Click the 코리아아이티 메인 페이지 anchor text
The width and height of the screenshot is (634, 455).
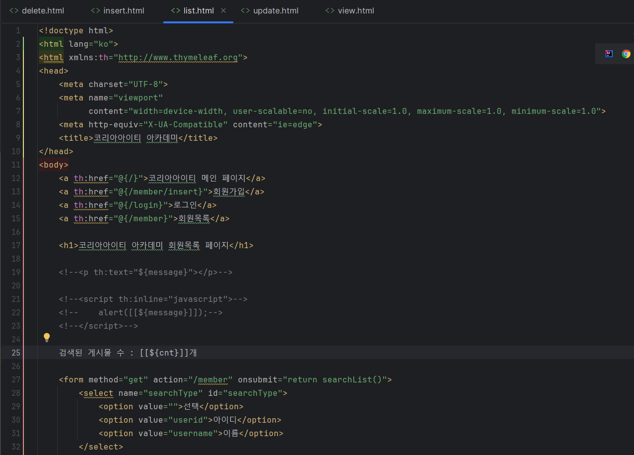(197, 178)
